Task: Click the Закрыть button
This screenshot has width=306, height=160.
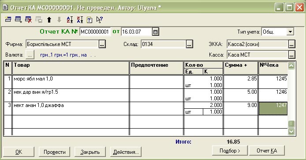Action: [90, 152]
